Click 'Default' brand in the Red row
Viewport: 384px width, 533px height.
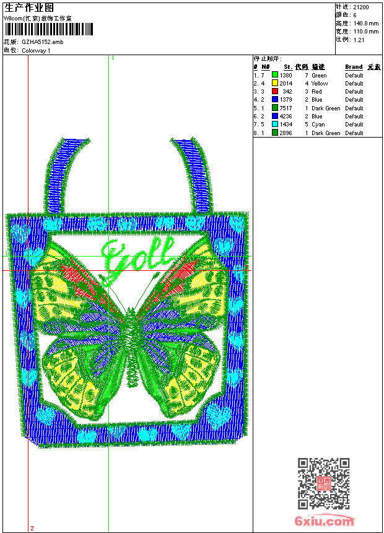[354, 92]
